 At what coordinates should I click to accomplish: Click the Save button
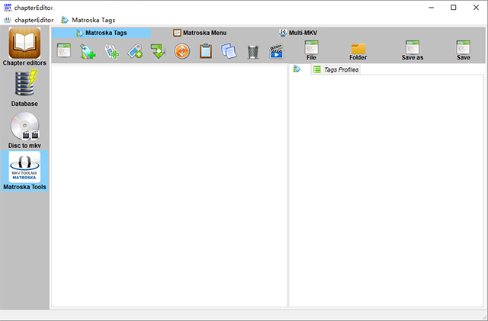point(463,50)
